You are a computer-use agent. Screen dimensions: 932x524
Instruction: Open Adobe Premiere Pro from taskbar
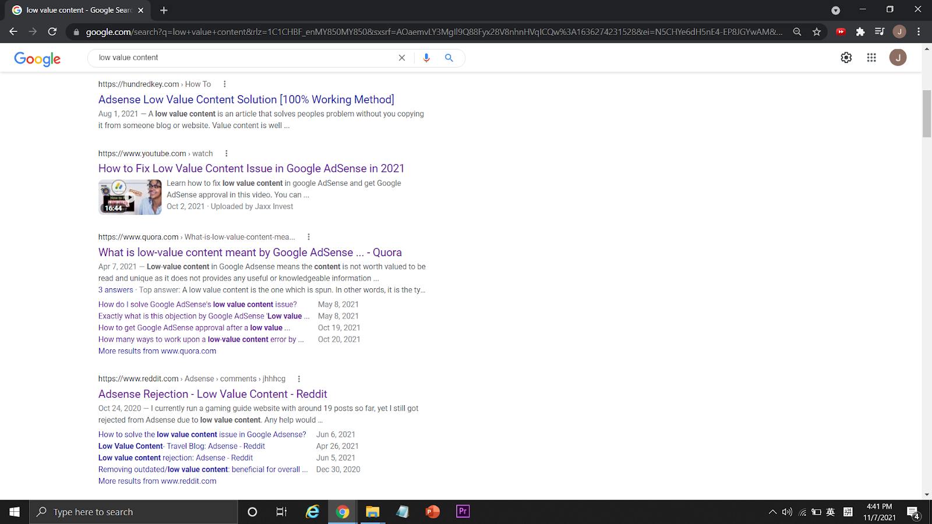pos(463,512)
